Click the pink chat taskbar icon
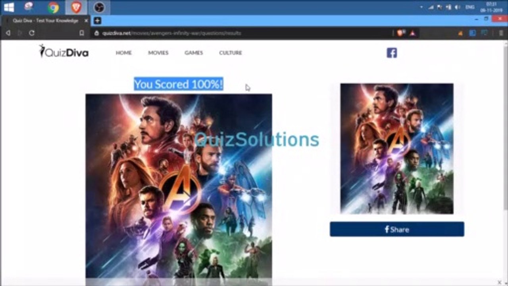This screenshot has width=508, height=286. coord(29,7)
